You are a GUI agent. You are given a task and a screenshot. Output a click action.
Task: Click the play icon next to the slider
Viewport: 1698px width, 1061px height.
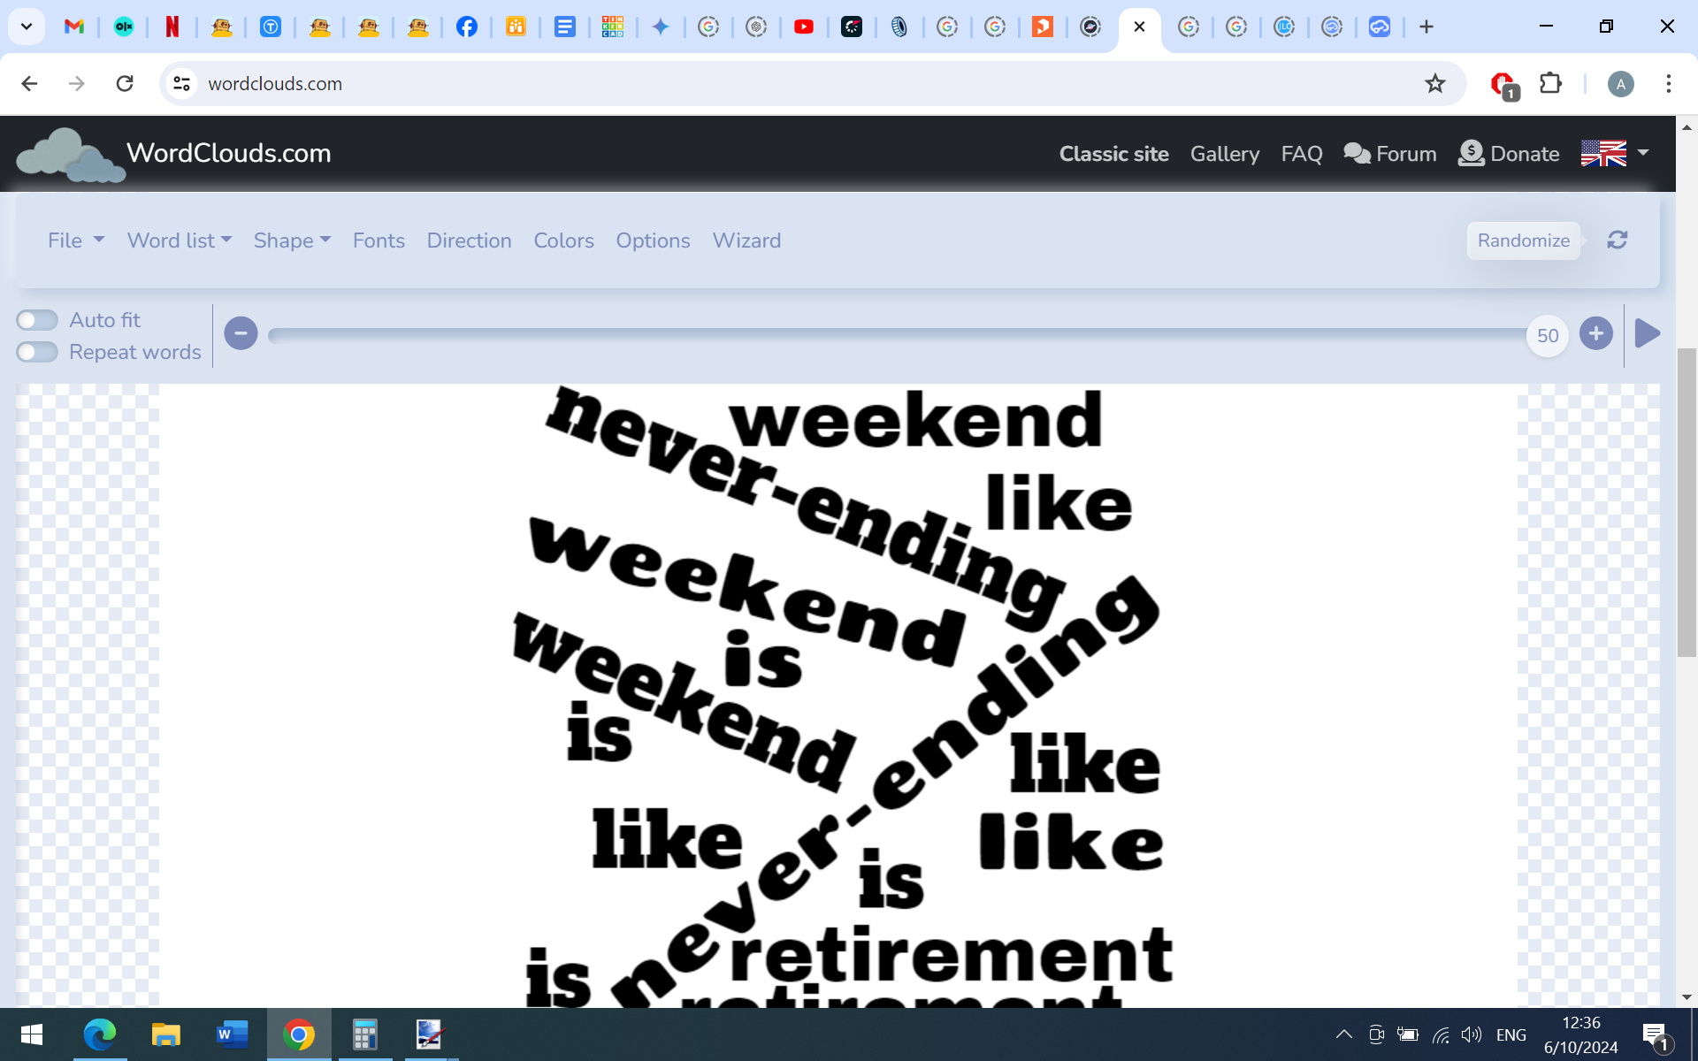[1647, 333]
